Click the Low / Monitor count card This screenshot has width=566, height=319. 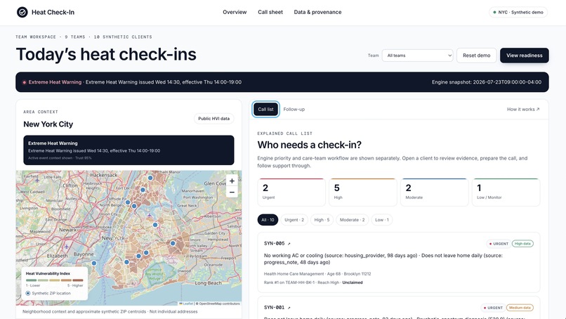506,193
